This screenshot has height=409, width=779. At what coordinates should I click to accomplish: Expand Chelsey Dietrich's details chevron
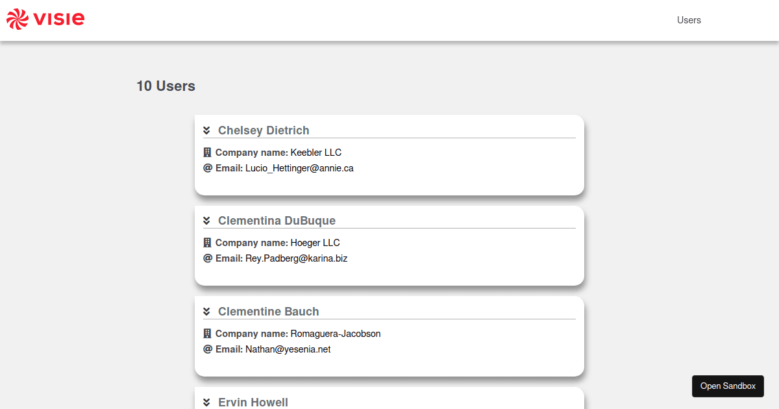(206, 130)
